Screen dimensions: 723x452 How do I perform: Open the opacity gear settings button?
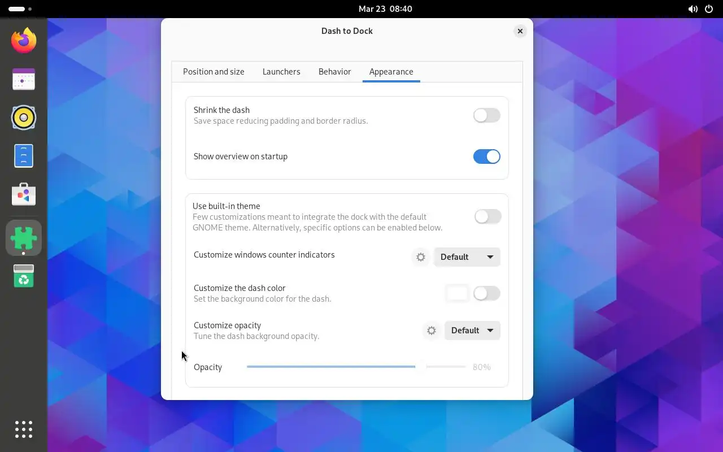tap(432, 331)
